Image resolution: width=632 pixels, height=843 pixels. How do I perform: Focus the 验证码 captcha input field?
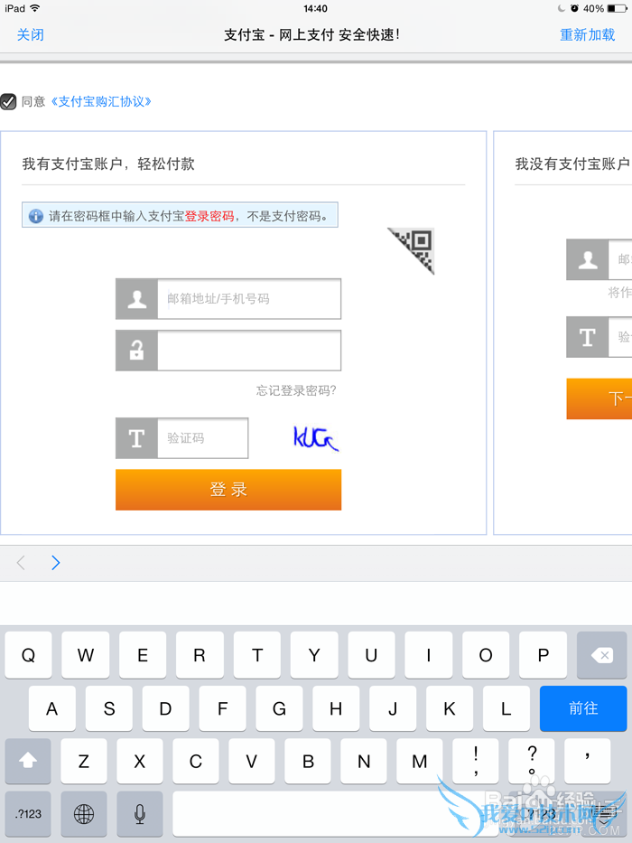202,438
